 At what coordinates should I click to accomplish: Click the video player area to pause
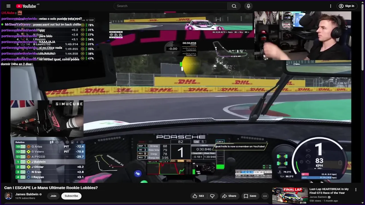[x=181, y=97]
